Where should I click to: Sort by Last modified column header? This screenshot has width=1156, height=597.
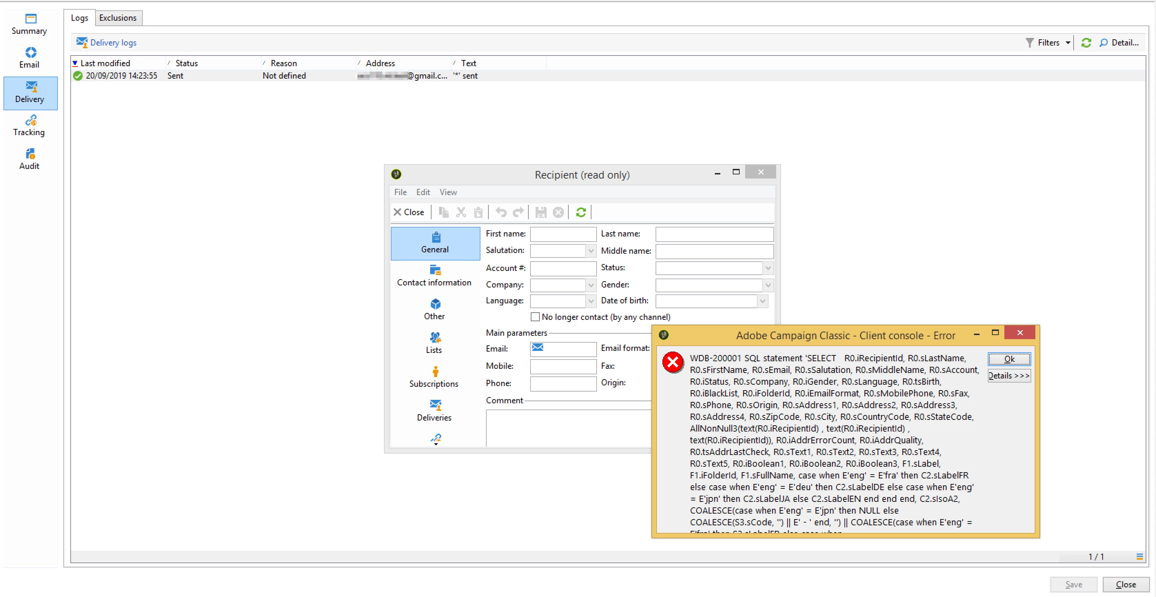tap(105, 63)
